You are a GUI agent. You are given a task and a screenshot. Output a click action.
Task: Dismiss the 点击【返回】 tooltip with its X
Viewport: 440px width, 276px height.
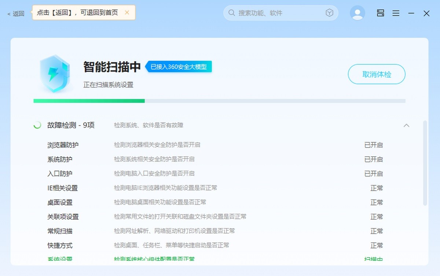(x=127, y=12)
